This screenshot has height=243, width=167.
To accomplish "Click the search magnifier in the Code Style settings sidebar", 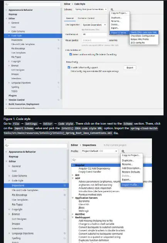I will 7,5.
